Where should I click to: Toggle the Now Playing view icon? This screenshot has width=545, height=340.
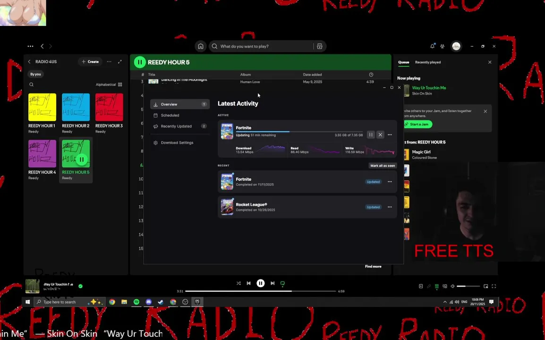pyautogui.click(x=421, y=286)
